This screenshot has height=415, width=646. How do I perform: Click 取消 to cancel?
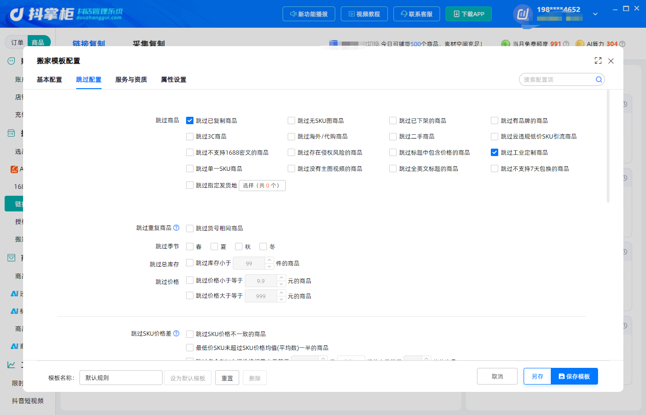click(x=497, y=376)
